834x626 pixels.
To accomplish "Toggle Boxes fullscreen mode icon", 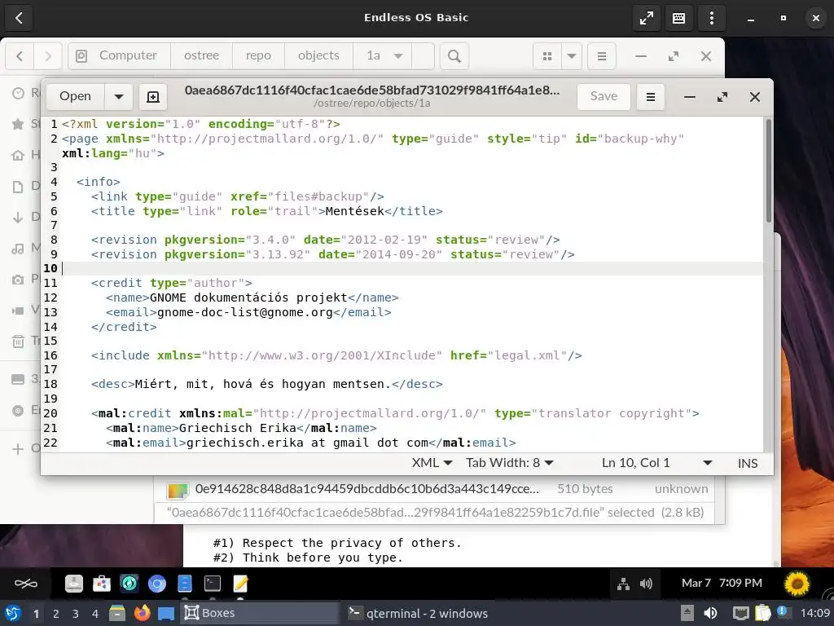I will point(646,18).
